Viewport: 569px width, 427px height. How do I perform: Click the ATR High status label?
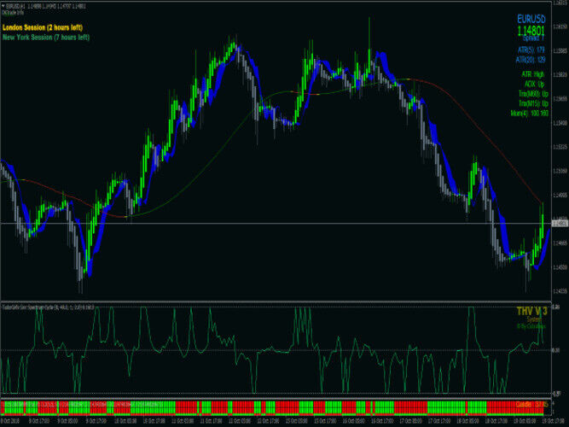[532, 75]
